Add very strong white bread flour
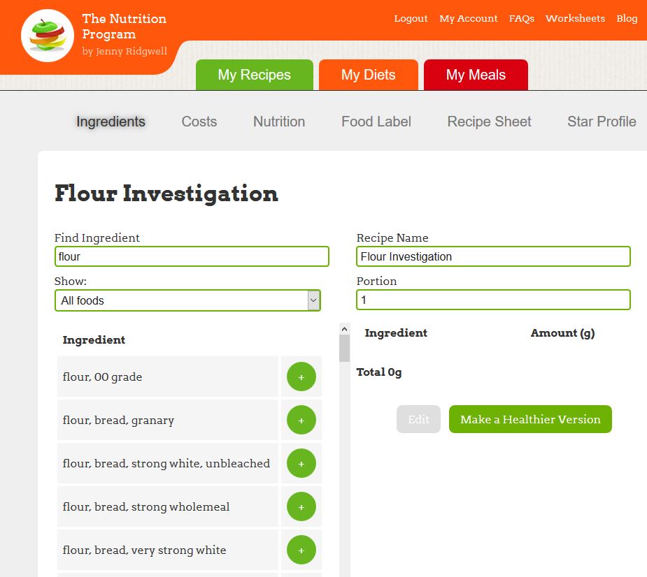647x577 pixels. [x=301, y=550]
